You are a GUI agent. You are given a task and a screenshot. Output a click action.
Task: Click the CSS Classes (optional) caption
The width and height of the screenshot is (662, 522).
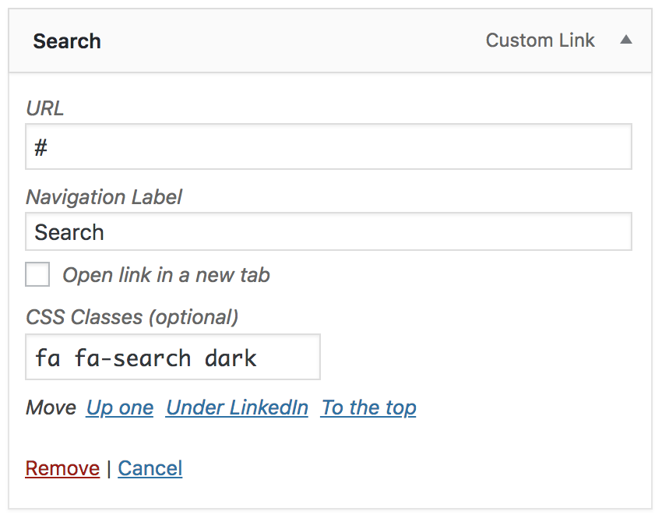[132, 317]
